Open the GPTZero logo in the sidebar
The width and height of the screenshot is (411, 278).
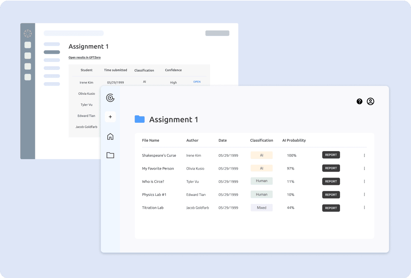[x=110, y=98]
